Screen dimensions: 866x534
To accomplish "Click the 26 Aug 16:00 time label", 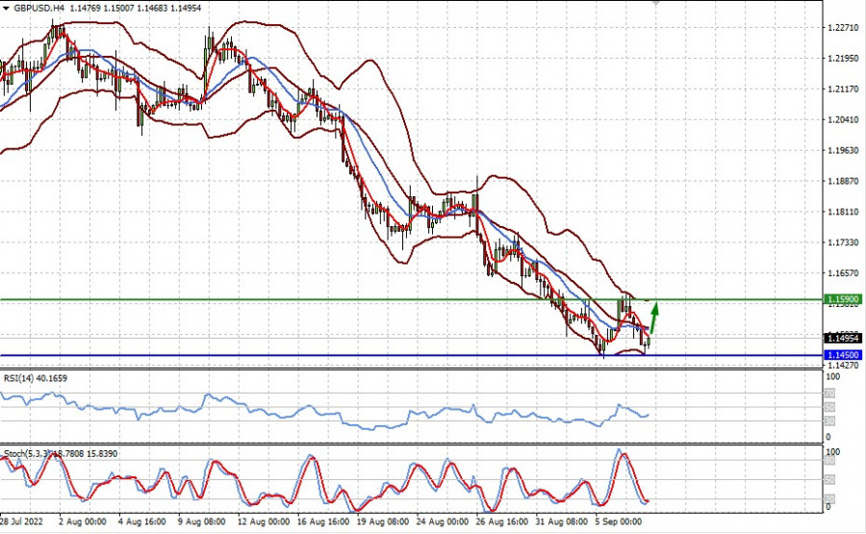I will pyautogui.click(x=502, y=521).
